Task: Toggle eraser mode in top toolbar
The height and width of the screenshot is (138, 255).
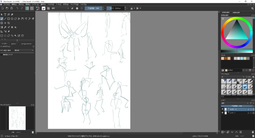Action: point(72,8)
